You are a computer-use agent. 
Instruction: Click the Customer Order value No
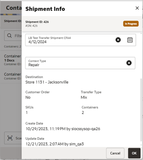click(x=28, y=97)
